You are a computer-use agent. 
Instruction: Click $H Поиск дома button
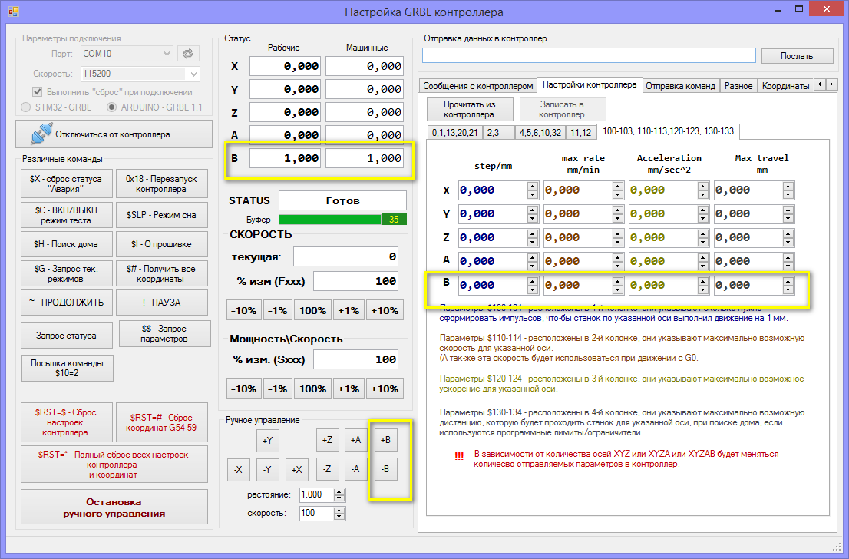point(66,244)
